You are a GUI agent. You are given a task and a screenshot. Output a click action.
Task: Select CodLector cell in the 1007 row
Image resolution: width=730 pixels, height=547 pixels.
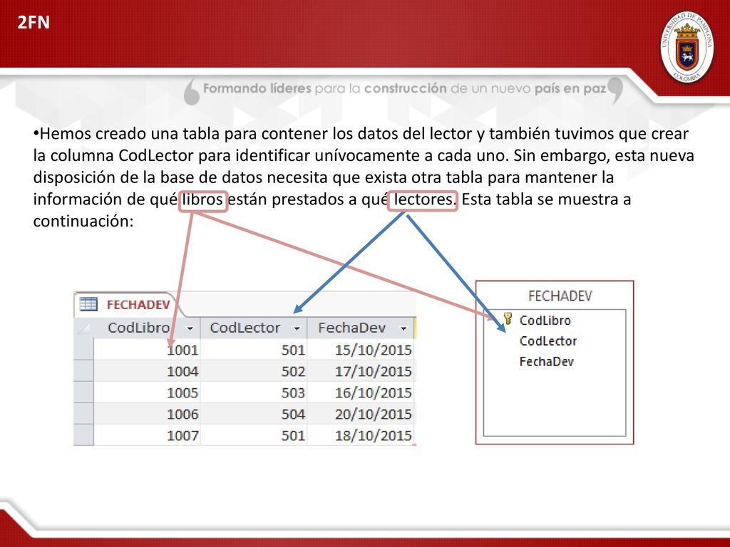[254, 435]
